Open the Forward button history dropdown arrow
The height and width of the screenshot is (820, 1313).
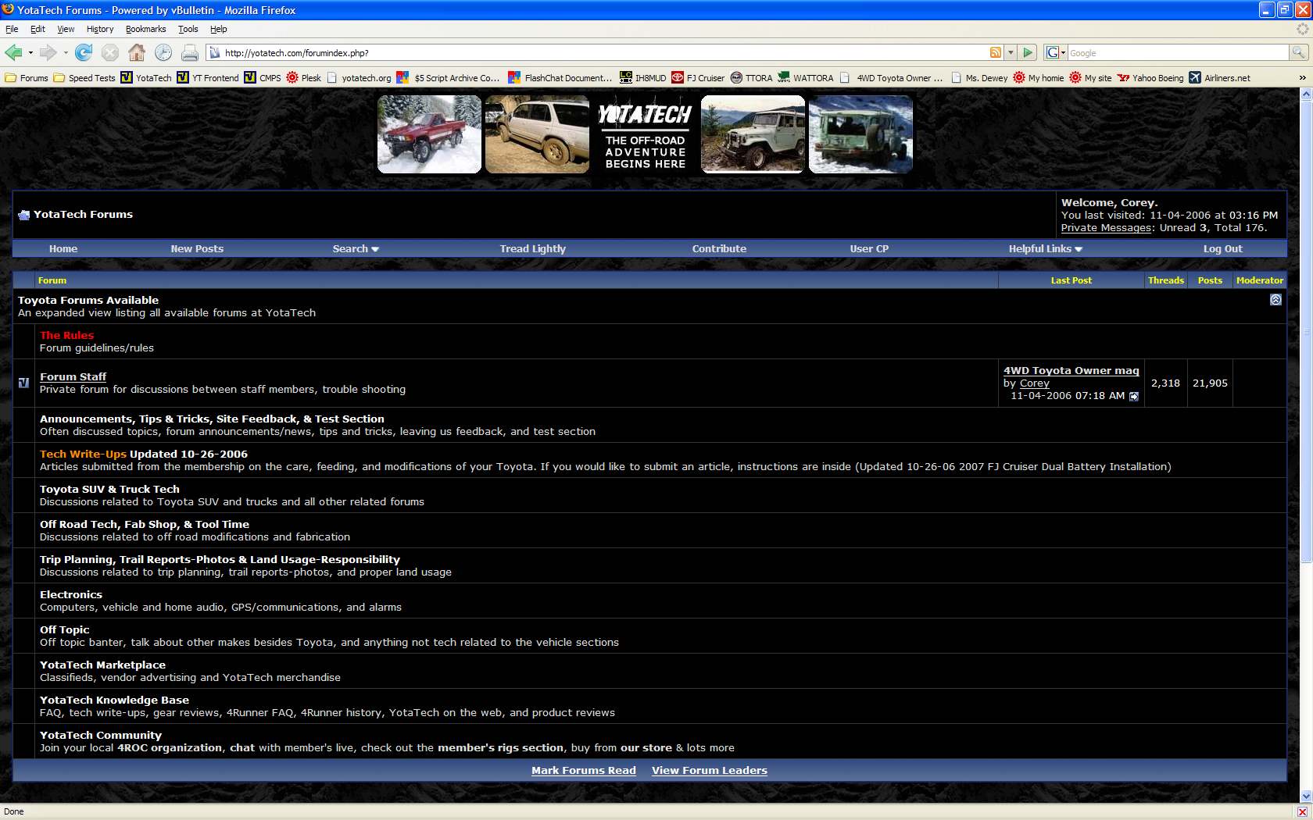pyautogui.click(x=66, y=52)
